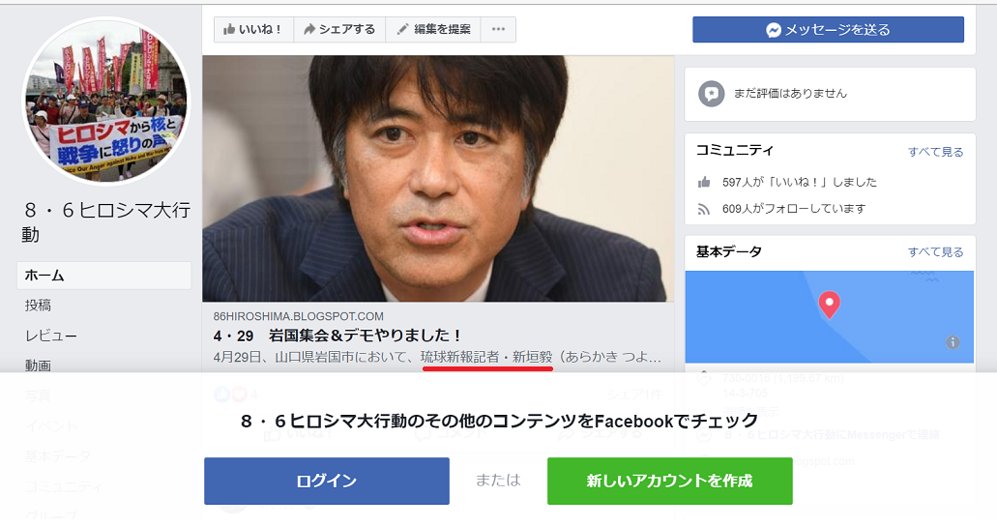Click the review speech bubble icon
This screenshot has width=997, height=526.
pyautogui.click(x=711, y=94)
